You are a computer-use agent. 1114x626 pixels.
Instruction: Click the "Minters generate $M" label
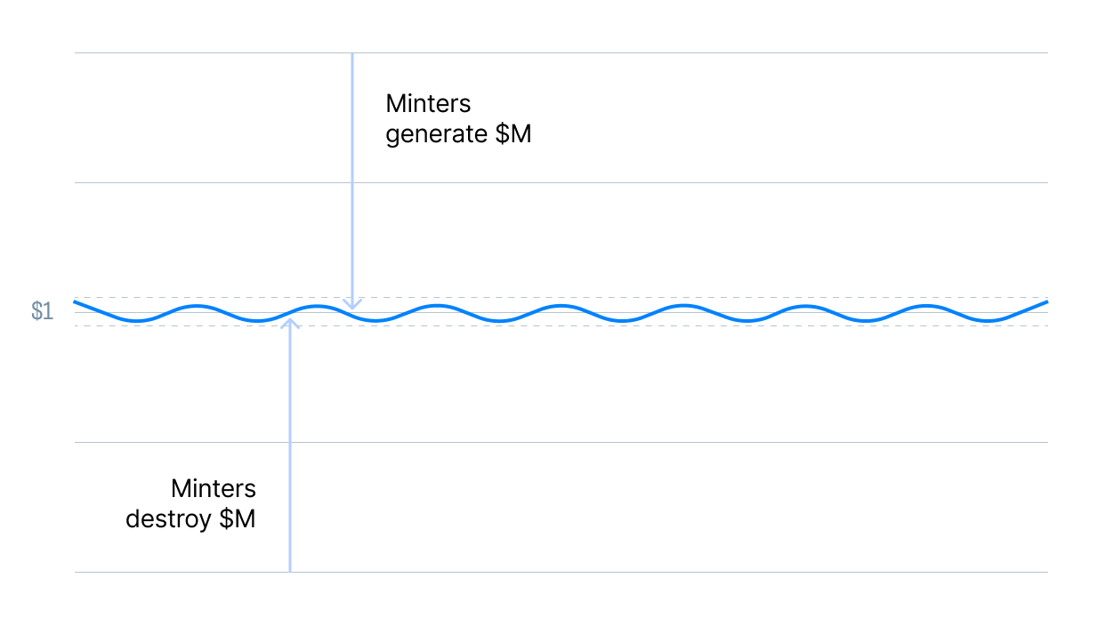458,119
